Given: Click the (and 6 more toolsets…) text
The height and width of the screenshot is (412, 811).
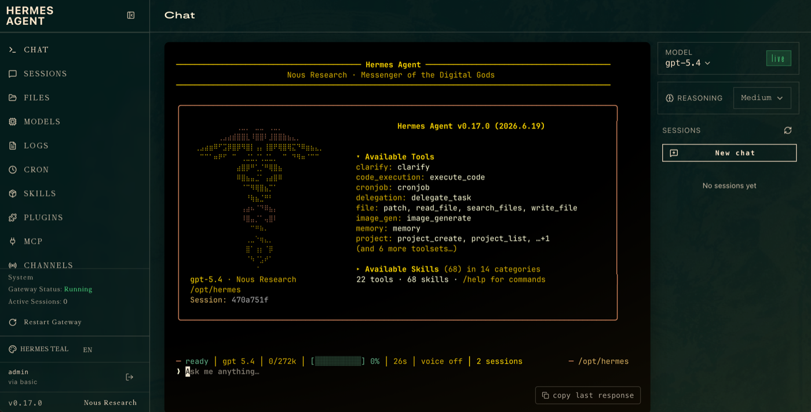Looking at the screenshot, I should [407, 249].
